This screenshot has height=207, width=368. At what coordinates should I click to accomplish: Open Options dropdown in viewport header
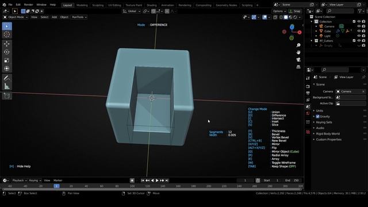pyautogui.click(x=279, y=11)
